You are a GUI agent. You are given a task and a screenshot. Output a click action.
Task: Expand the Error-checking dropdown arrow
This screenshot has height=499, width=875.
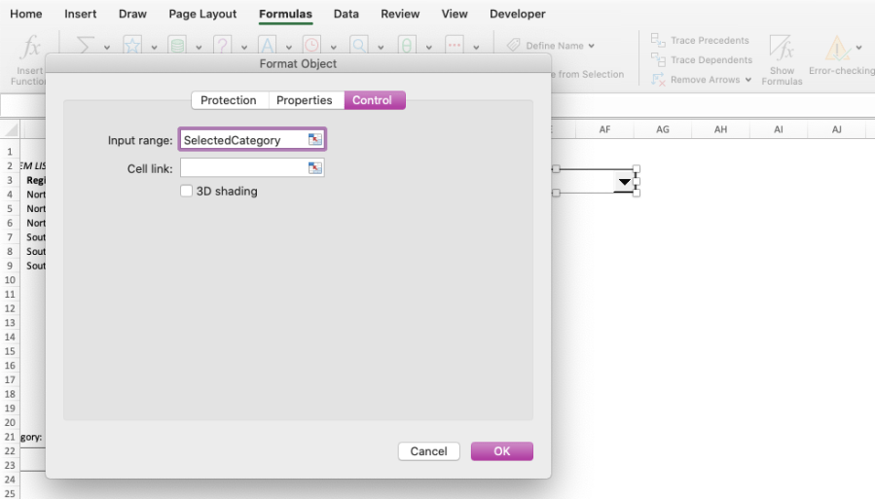point(858,48)
